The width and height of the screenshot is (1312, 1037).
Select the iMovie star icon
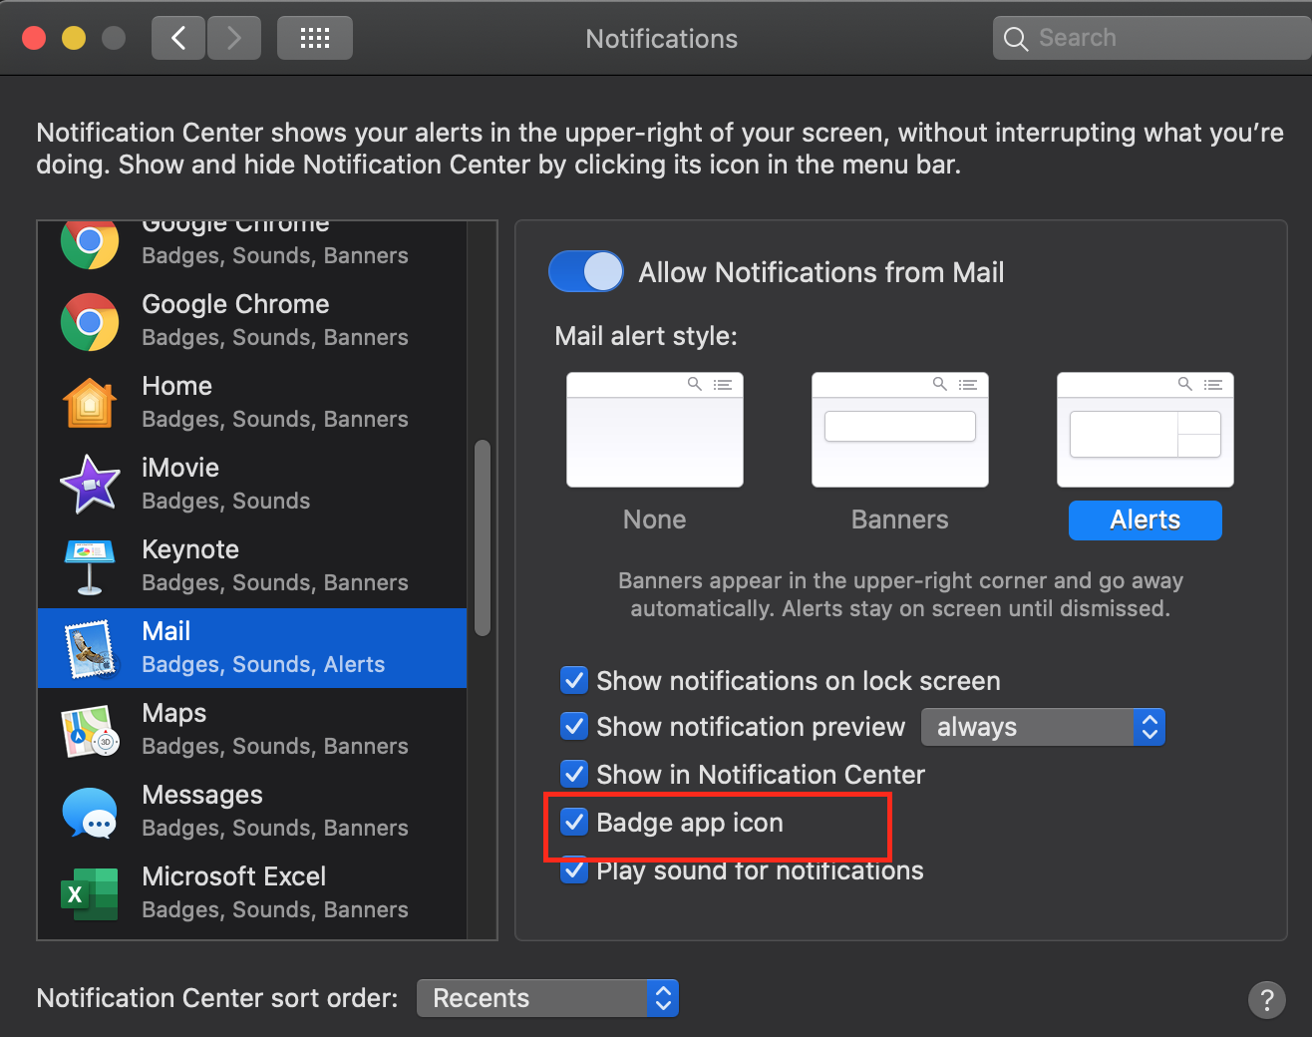[90, 485]
